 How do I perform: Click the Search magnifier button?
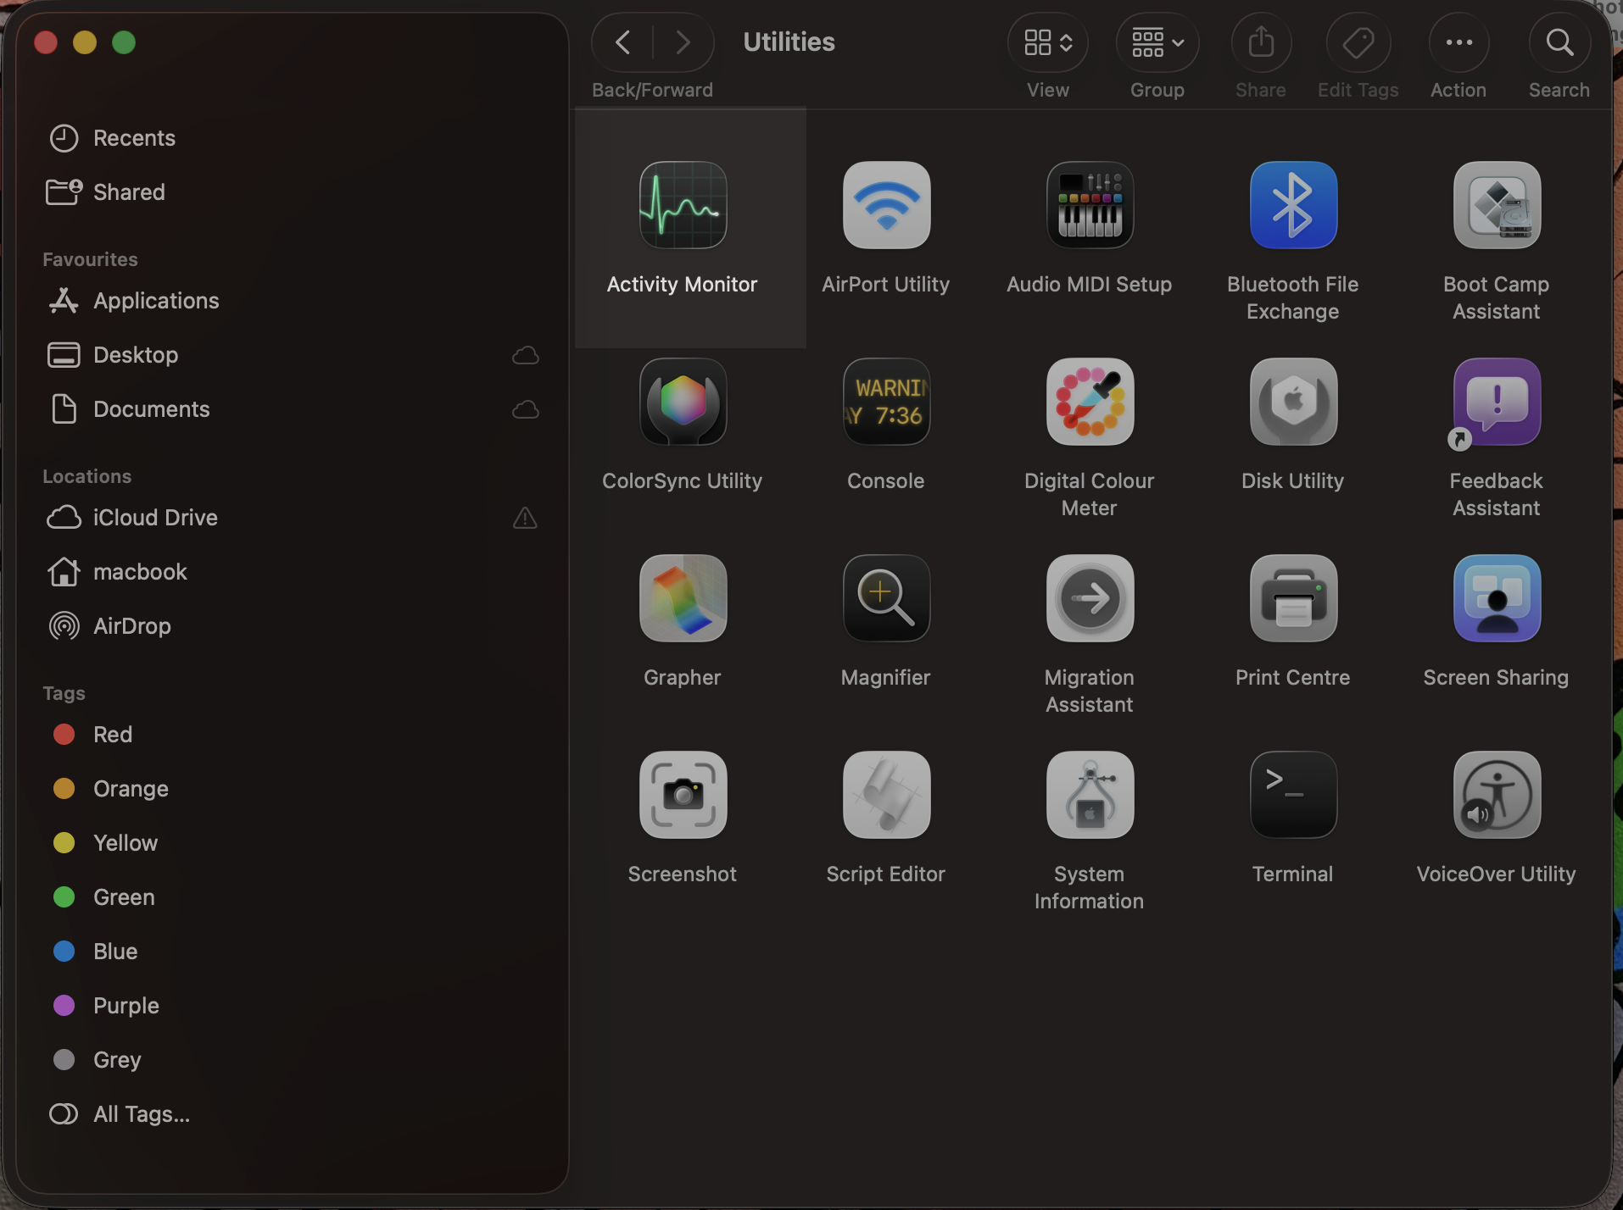pyautogui.click(x=1559, y=42)
